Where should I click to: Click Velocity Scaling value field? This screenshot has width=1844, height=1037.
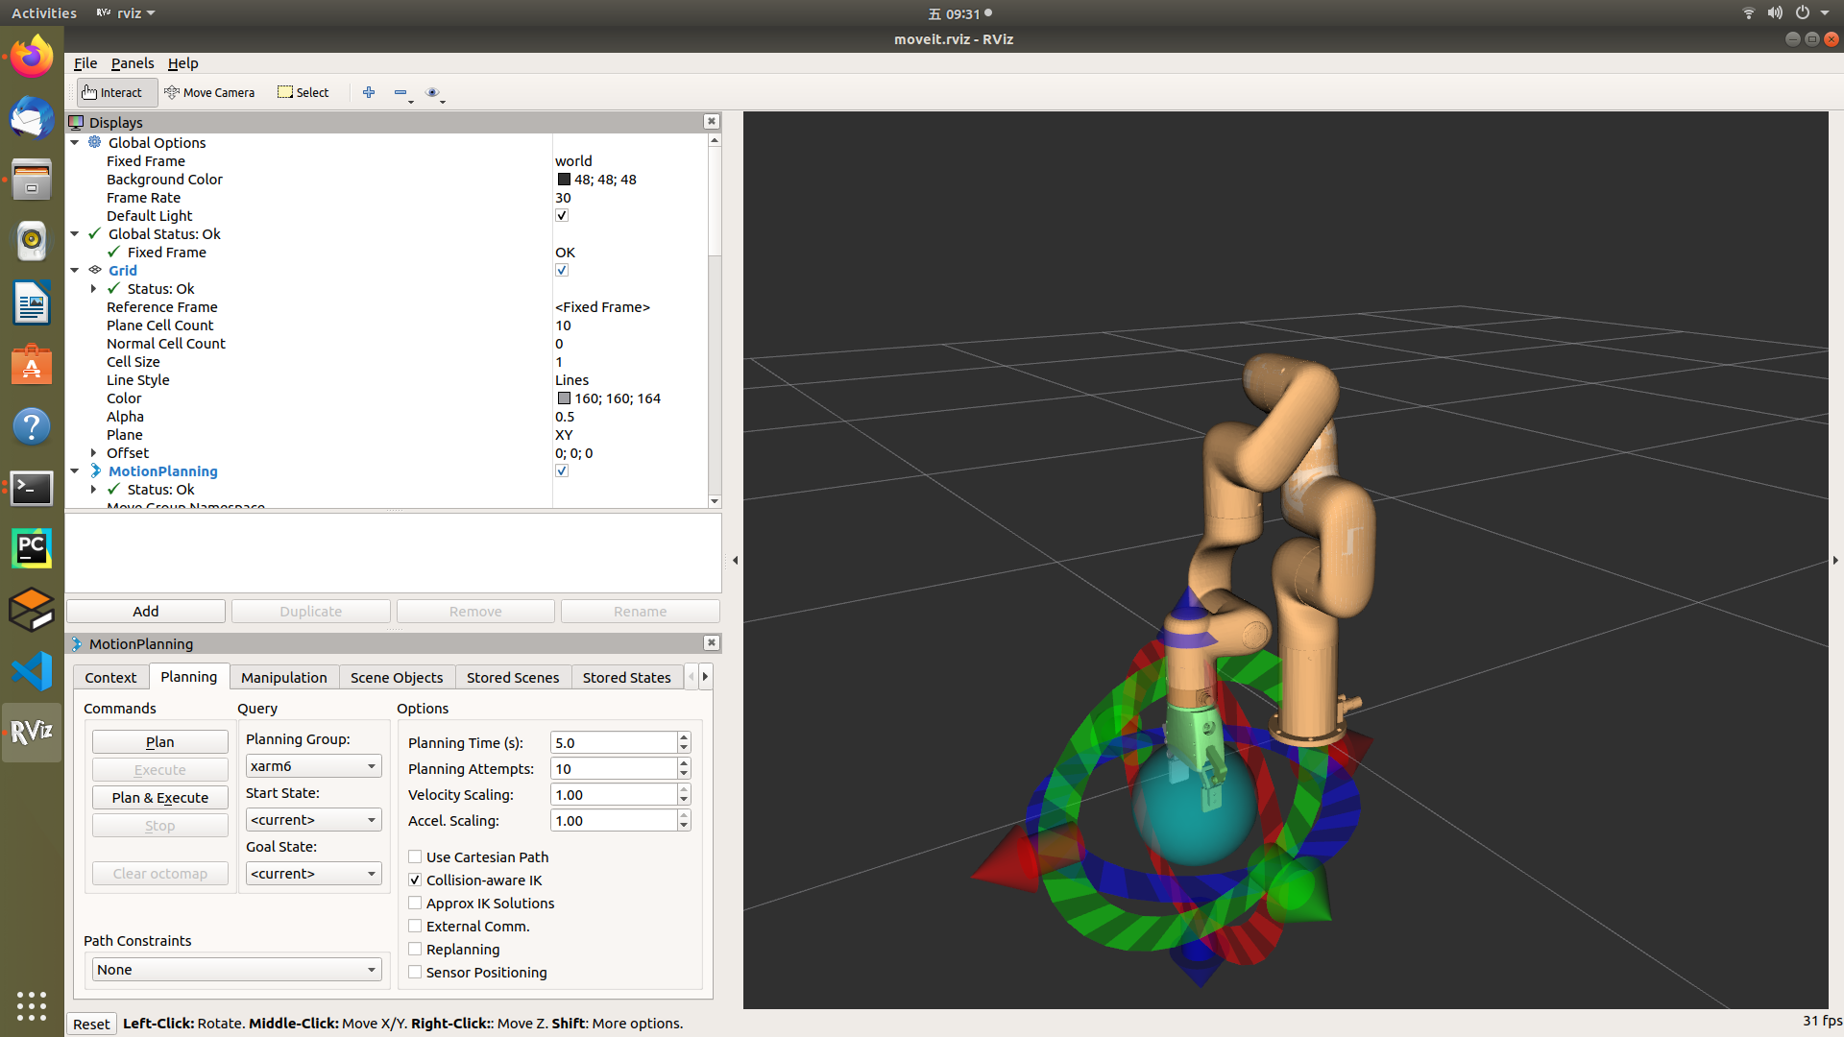click(614, 795)
